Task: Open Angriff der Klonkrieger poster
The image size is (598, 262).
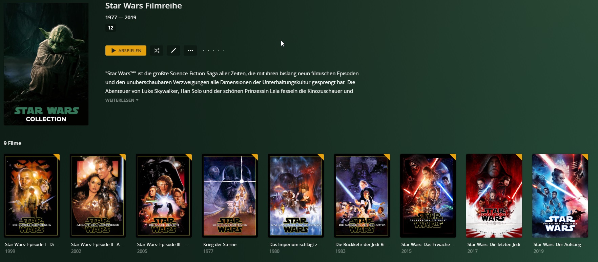Action: pos(98,196)
